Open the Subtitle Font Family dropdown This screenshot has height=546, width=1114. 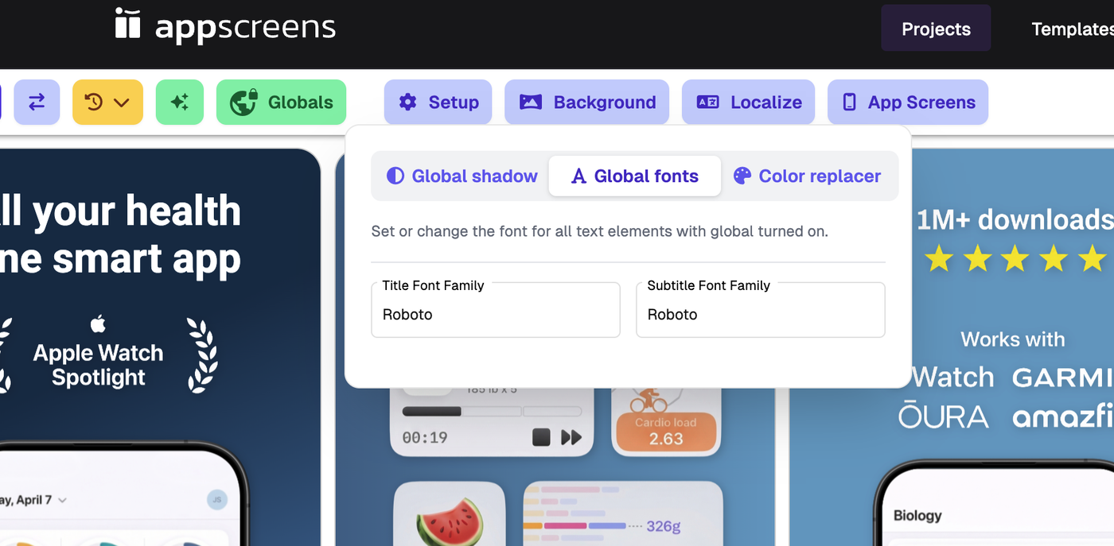click(x=760, y=314)
